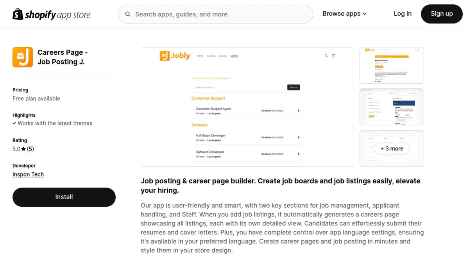The image size is (469, 254).
Task: Install the Careers Page app
Action: pyautogui.click(x=64, y=197)
